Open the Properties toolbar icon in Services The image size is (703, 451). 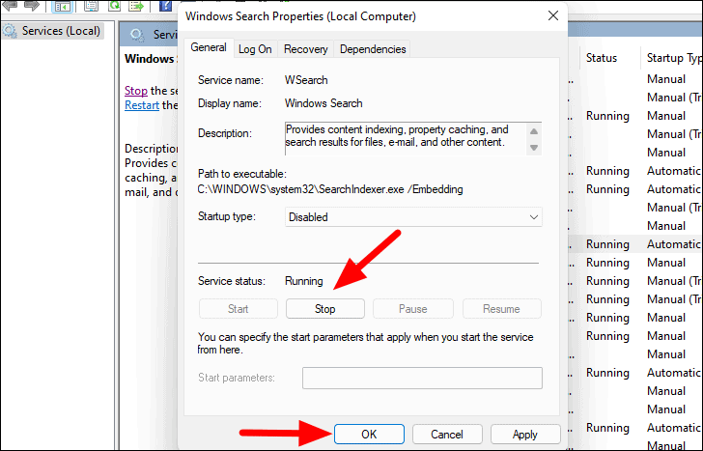(91, 6)
